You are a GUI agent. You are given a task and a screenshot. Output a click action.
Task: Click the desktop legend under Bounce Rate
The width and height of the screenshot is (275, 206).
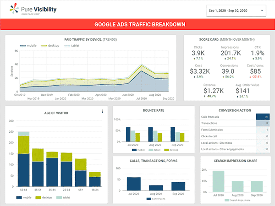[171, 150]
